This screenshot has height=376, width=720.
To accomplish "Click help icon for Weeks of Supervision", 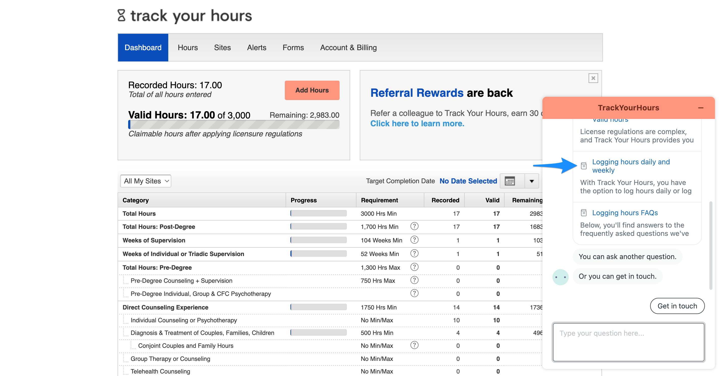I will point(414,240).
